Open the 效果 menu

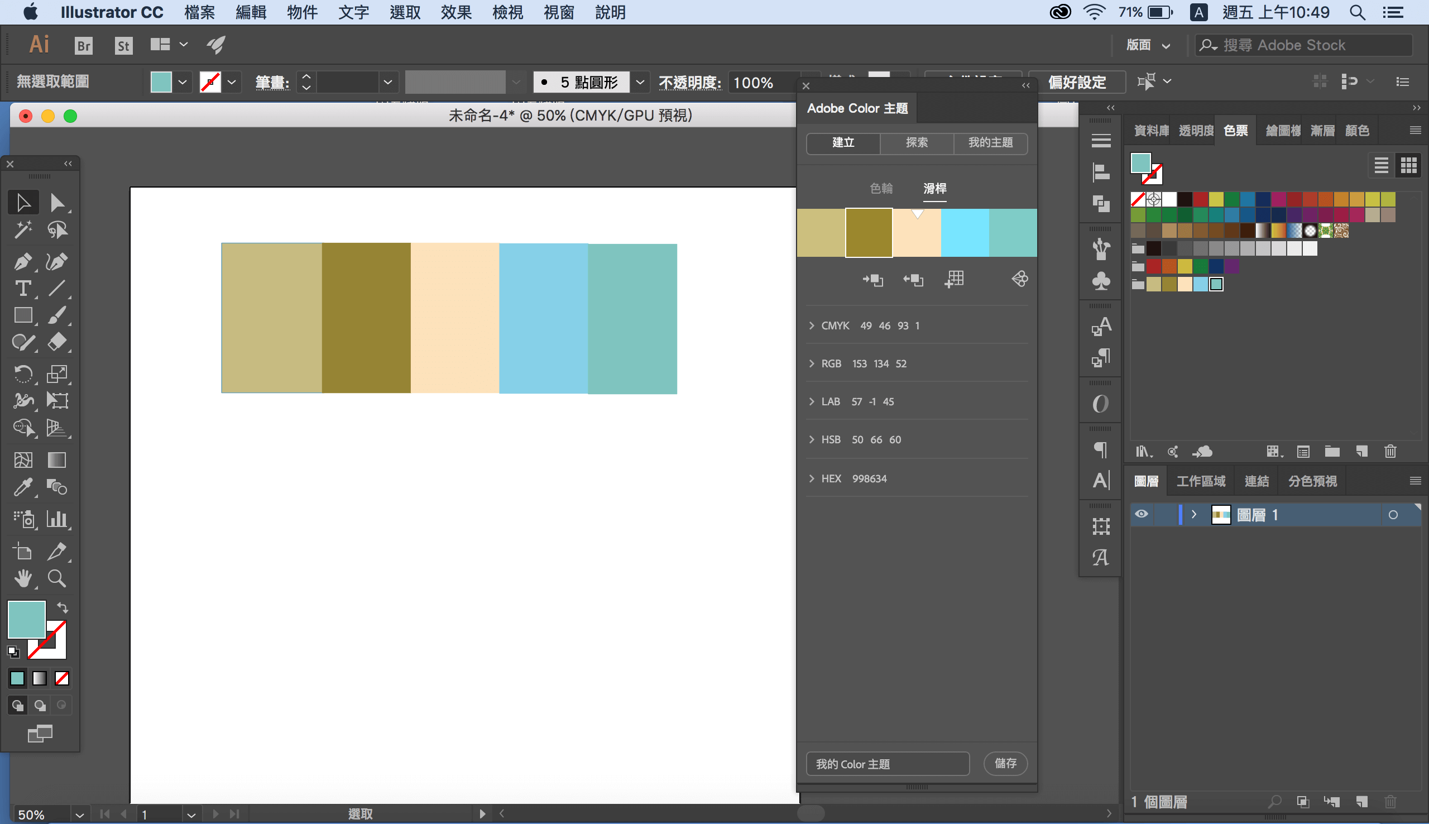456,12
